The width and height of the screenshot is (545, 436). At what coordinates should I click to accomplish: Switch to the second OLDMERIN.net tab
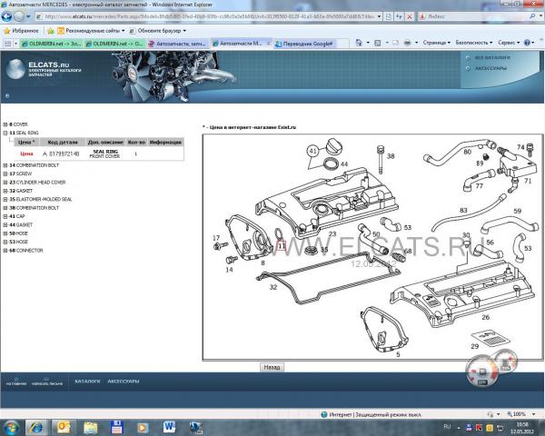pos(114,44)
